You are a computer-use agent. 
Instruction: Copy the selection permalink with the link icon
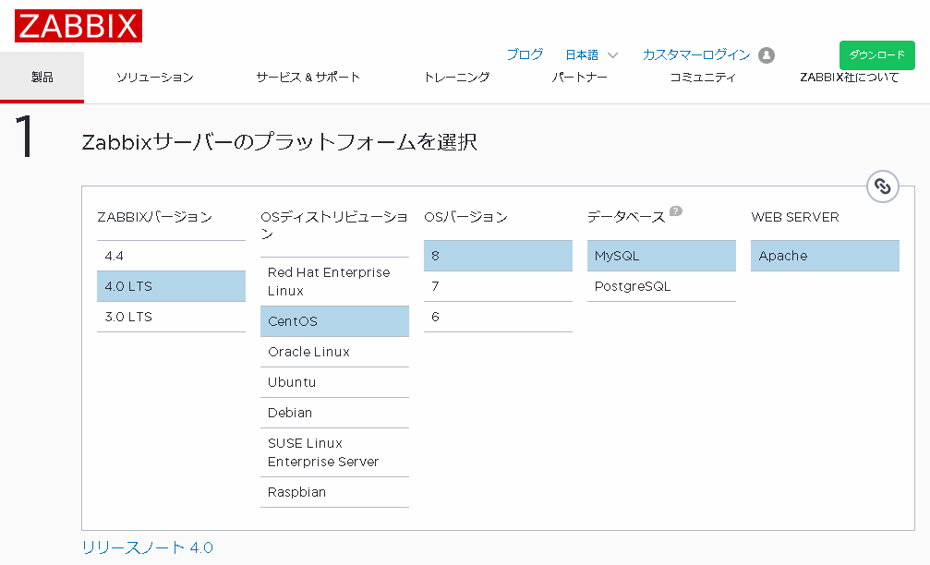[x=883, y=186]
